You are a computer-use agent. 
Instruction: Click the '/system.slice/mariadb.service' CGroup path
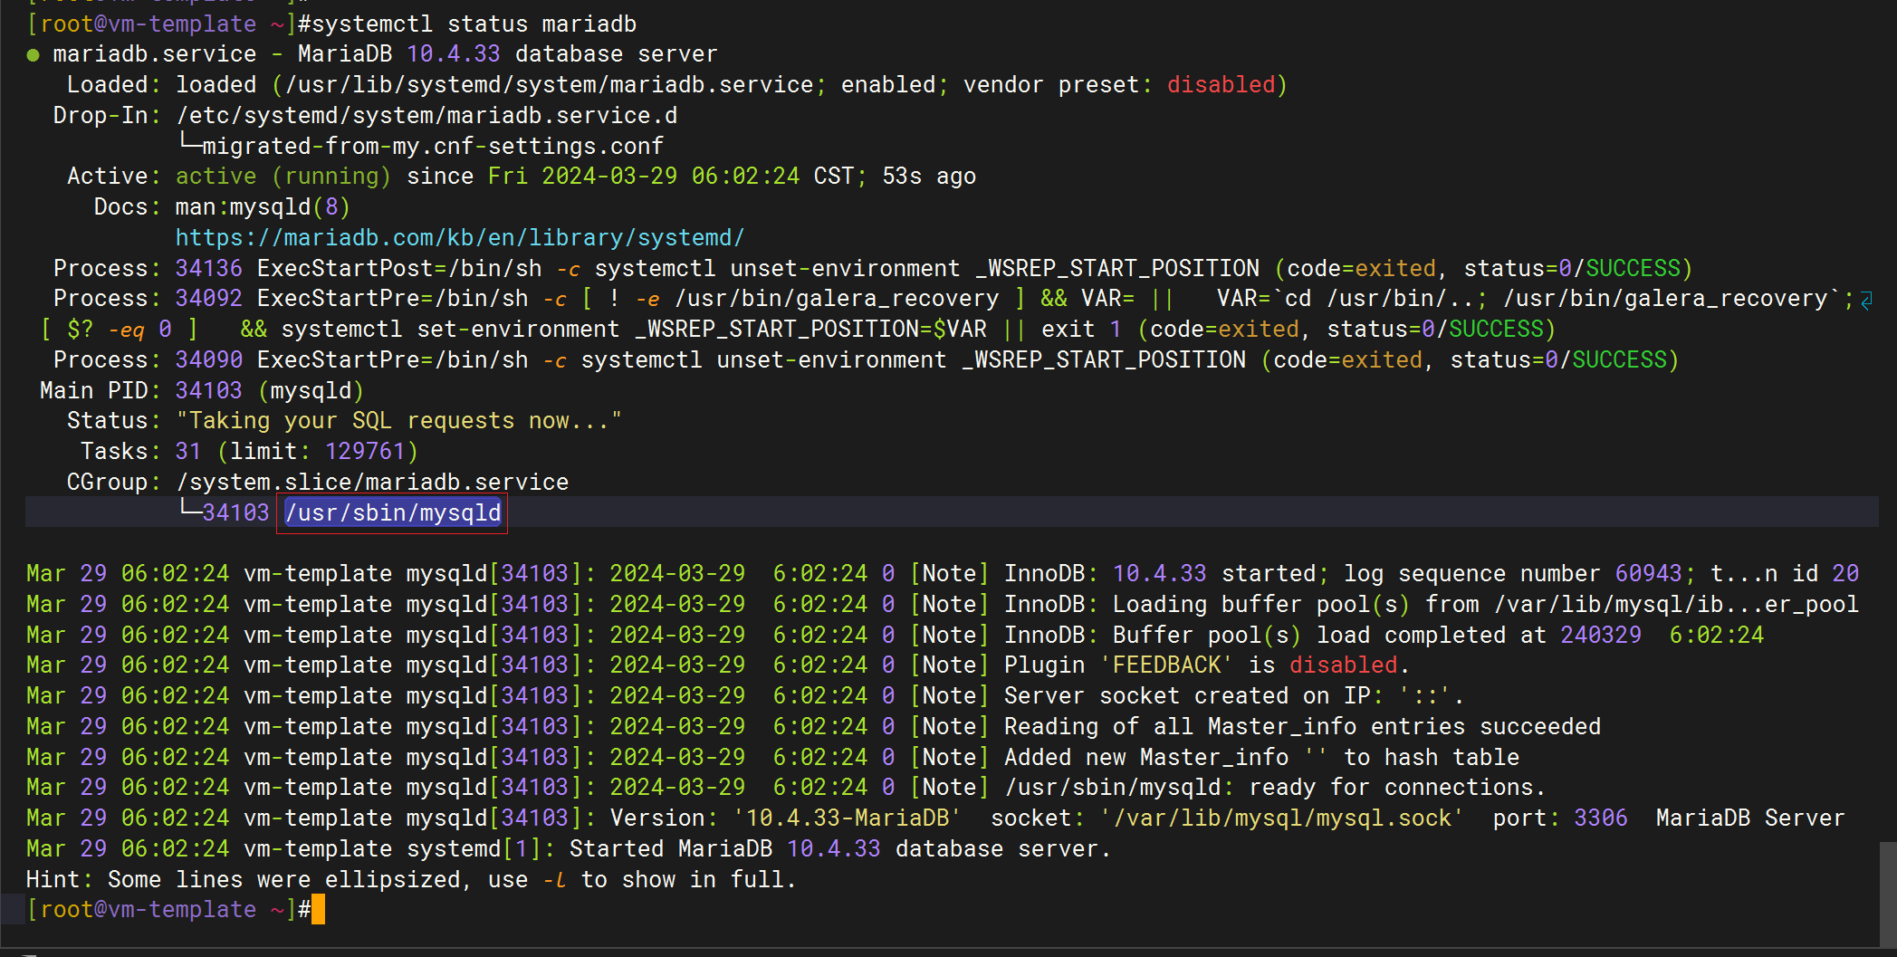click(372, 483)
